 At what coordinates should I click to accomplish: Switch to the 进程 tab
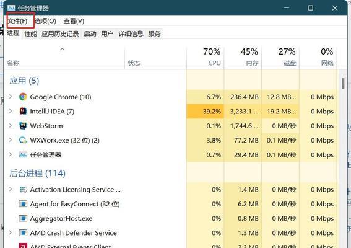(13, 33)
